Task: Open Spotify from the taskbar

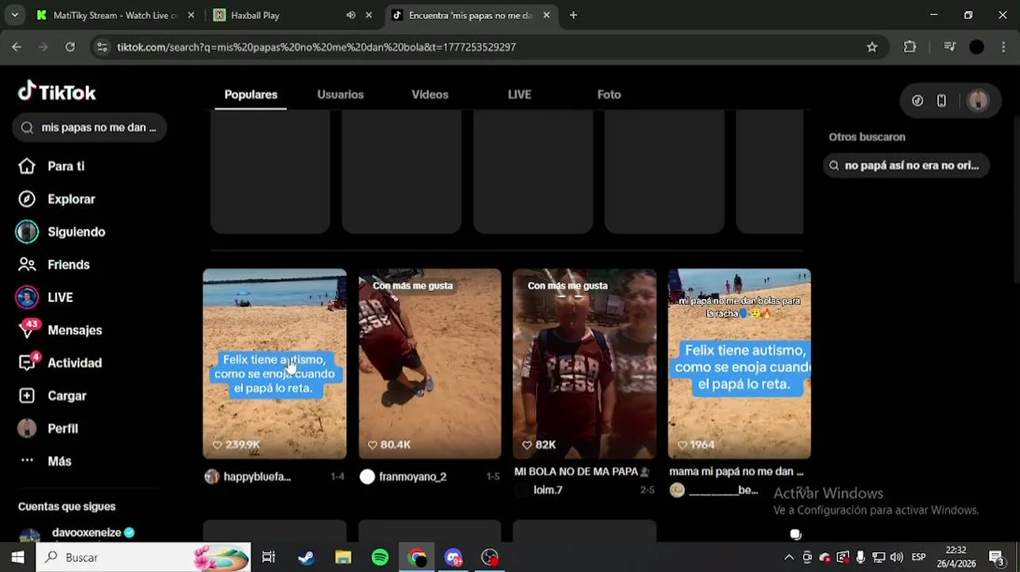Action: (x=380, y=558)
